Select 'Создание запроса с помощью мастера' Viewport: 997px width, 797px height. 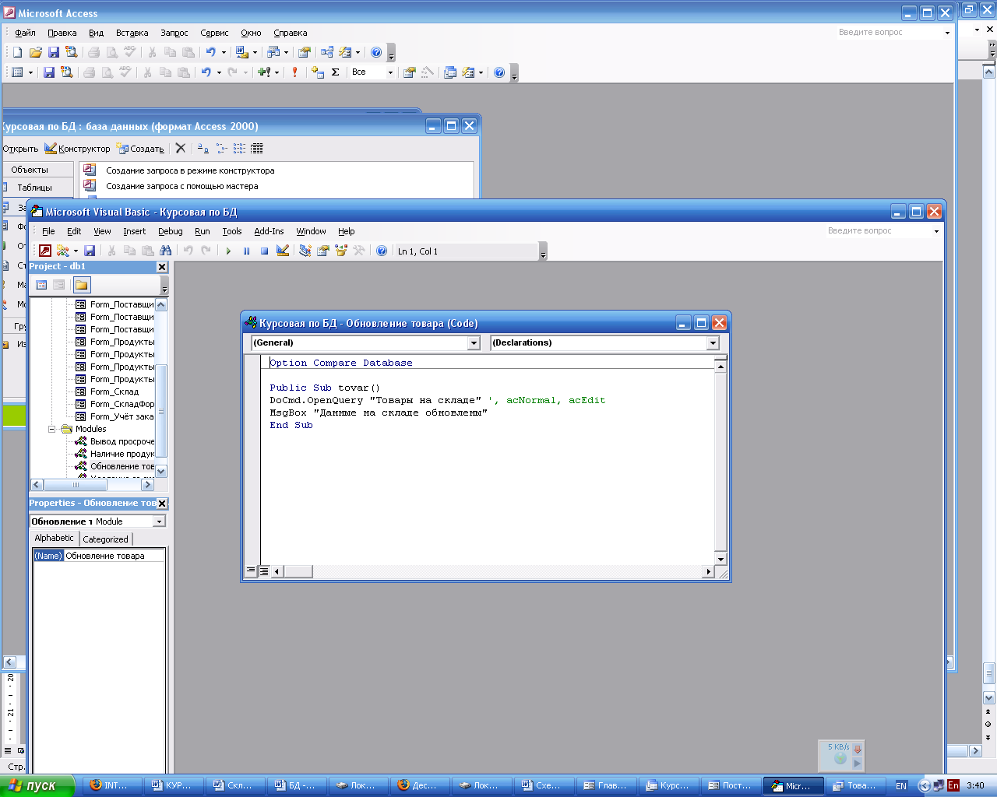pos(182,186)
